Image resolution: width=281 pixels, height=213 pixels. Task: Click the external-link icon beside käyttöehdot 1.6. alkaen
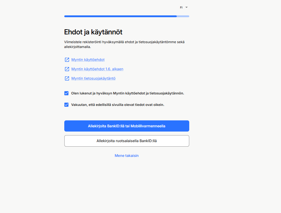coord(67,69)
